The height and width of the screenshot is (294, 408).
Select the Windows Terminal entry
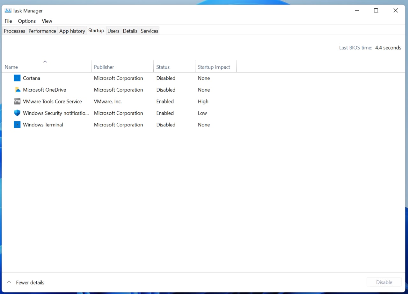click(43, 125)
